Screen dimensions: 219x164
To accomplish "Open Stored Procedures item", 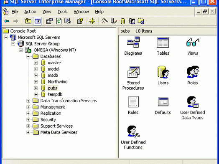I will tap(133, 78).
